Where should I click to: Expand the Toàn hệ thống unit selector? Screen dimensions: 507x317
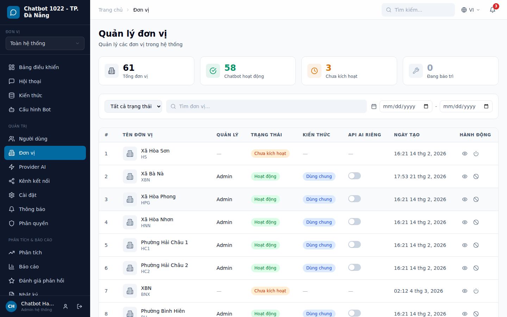(45, 43)
